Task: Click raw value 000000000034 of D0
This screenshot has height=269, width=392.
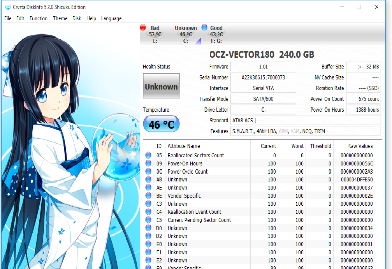Action: pos(357,228)
